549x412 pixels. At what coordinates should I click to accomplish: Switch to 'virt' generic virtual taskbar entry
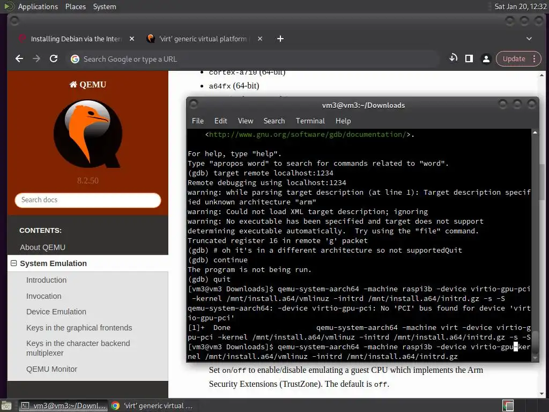click(152, 406)
